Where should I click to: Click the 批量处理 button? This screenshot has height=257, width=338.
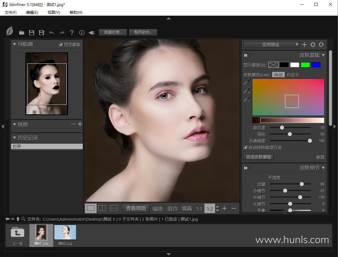pyautogui.click(x=113, y=32)
